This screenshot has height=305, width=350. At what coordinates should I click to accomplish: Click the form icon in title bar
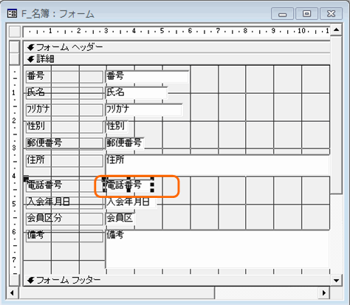tap(12, 13)
